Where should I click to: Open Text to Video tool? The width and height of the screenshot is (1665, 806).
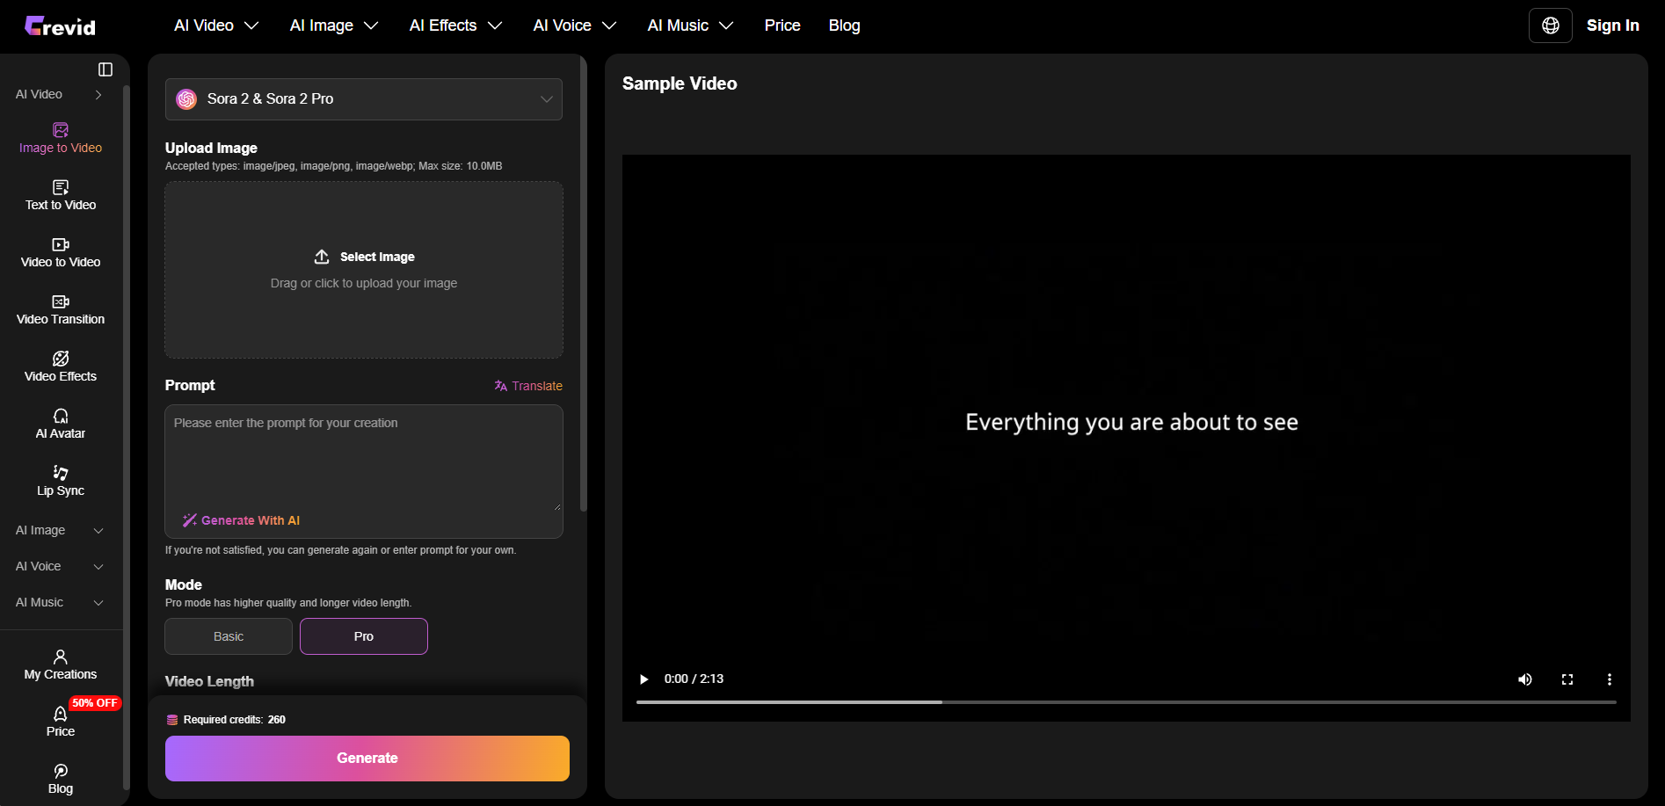tap(61, 196)
